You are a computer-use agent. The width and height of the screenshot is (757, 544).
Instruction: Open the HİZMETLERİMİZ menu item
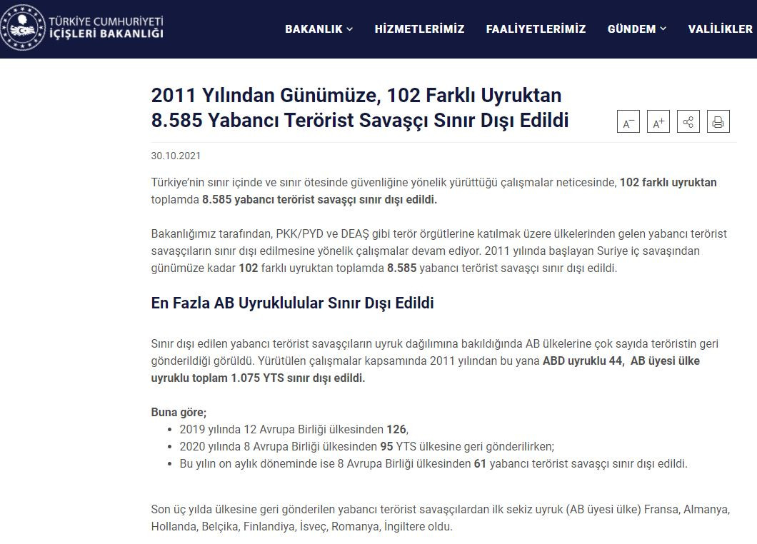pyautogui.click(x=418, y=29)
